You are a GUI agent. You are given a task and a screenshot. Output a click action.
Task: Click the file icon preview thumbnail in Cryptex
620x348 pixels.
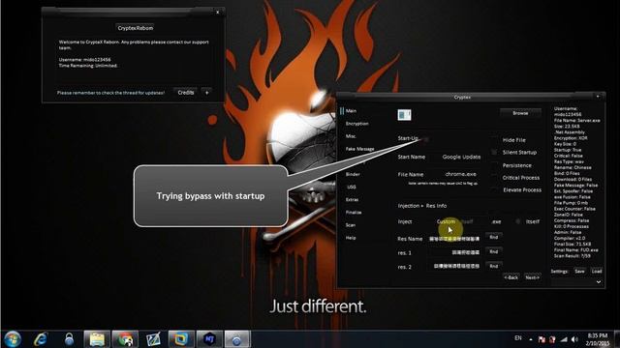(x=404, y=115)
